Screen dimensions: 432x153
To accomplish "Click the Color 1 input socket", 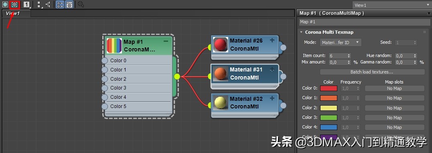I will pyautogui.click(x=105, y=70).
